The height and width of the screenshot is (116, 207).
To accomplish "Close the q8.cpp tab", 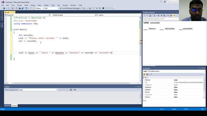I will click(14, 12).
